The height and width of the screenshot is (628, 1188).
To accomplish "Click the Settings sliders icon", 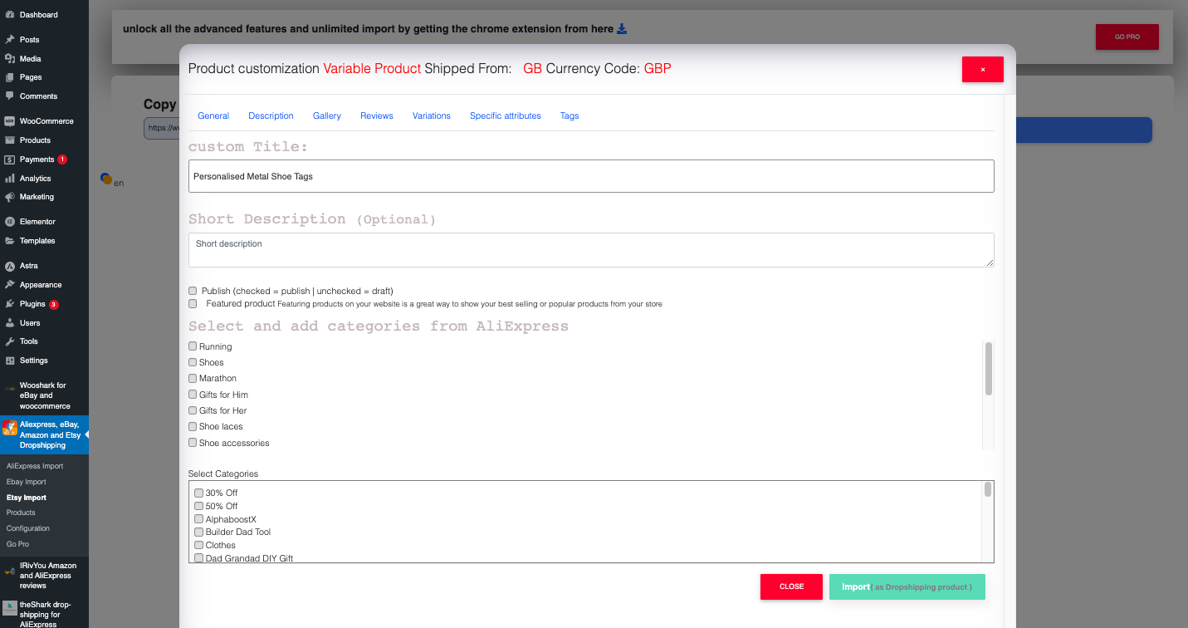I will coord(10,361).
